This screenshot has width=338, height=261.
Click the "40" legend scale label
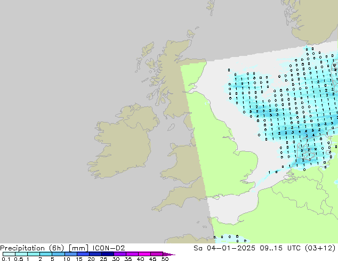(140, 259)
